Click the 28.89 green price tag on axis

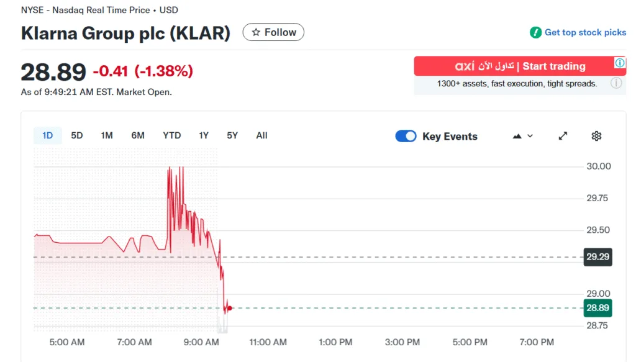597,307
